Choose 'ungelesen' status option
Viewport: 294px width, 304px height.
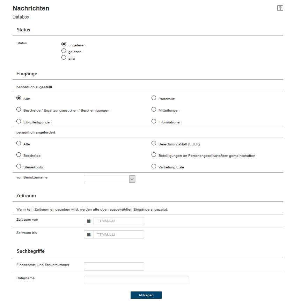point(64,44)
